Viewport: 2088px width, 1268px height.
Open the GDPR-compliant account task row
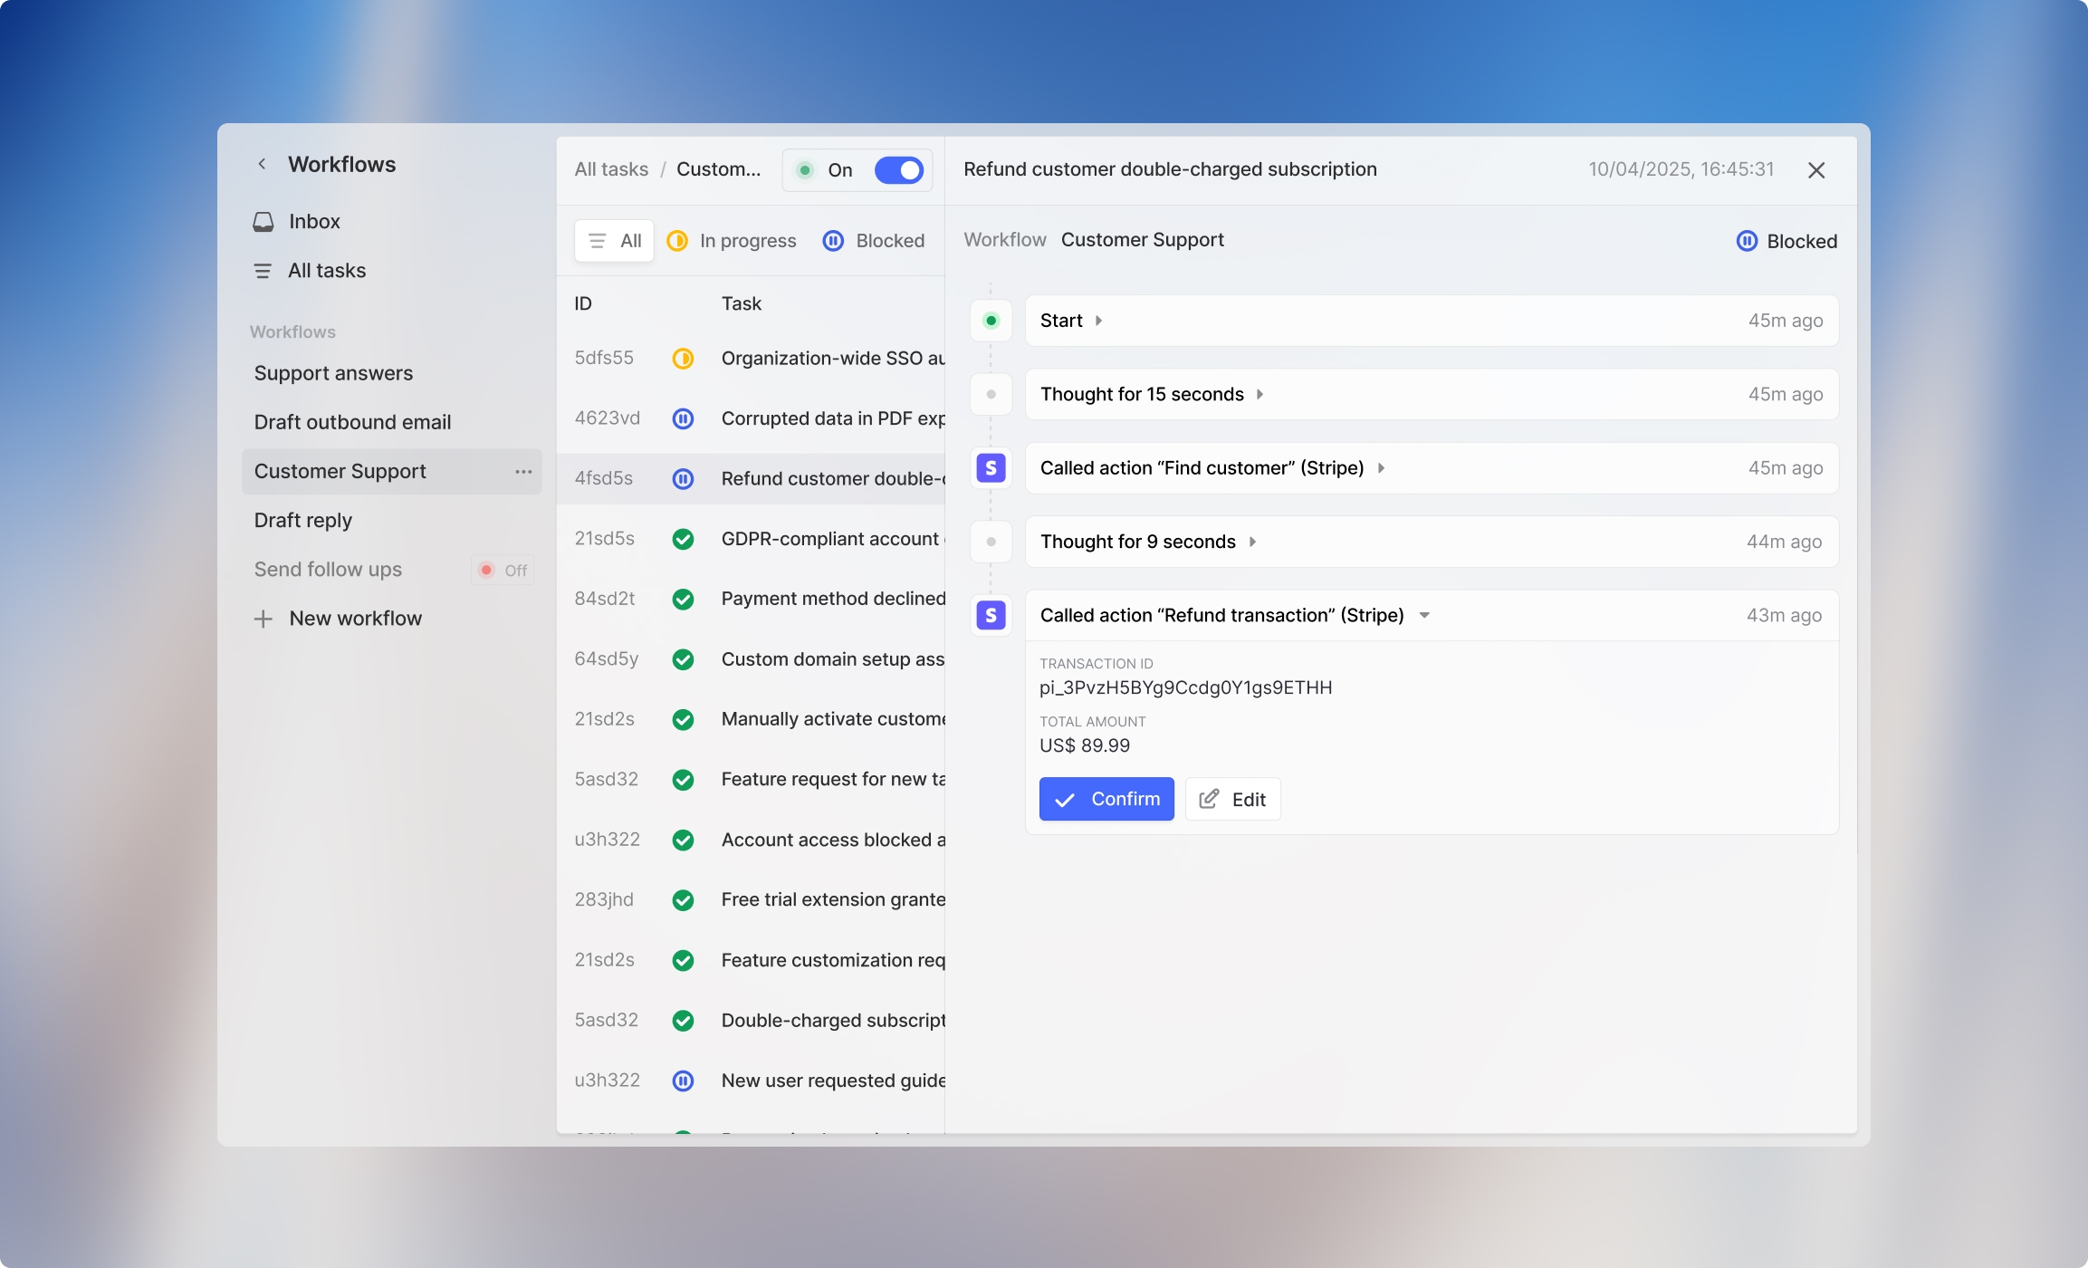point(828,539)
